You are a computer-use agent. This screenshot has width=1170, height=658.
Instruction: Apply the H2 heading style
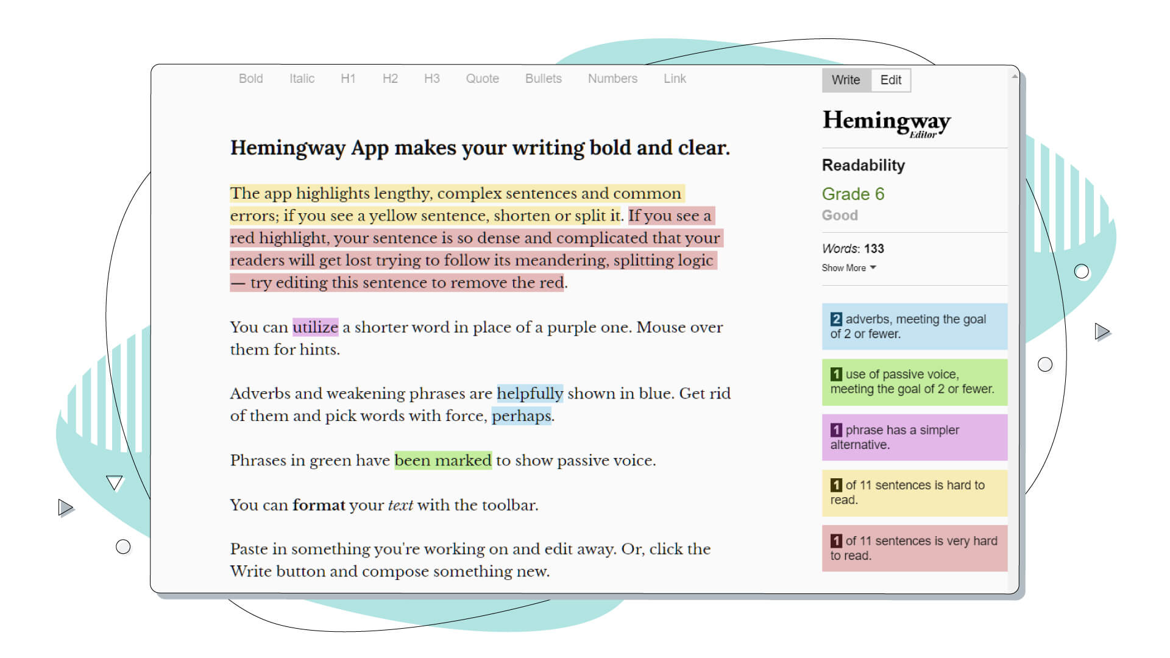[390, 79]
